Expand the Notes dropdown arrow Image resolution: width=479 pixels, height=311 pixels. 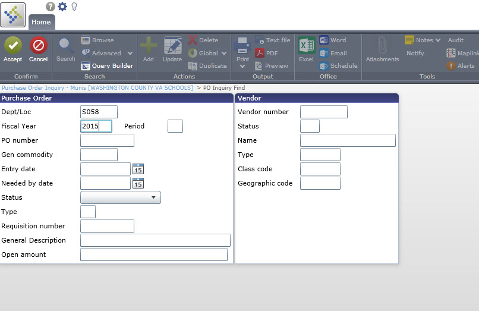(x=438, y=40)
